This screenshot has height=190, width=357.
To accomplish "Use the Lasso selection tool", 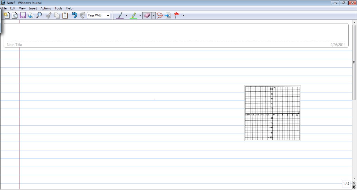I will [160, 15].
